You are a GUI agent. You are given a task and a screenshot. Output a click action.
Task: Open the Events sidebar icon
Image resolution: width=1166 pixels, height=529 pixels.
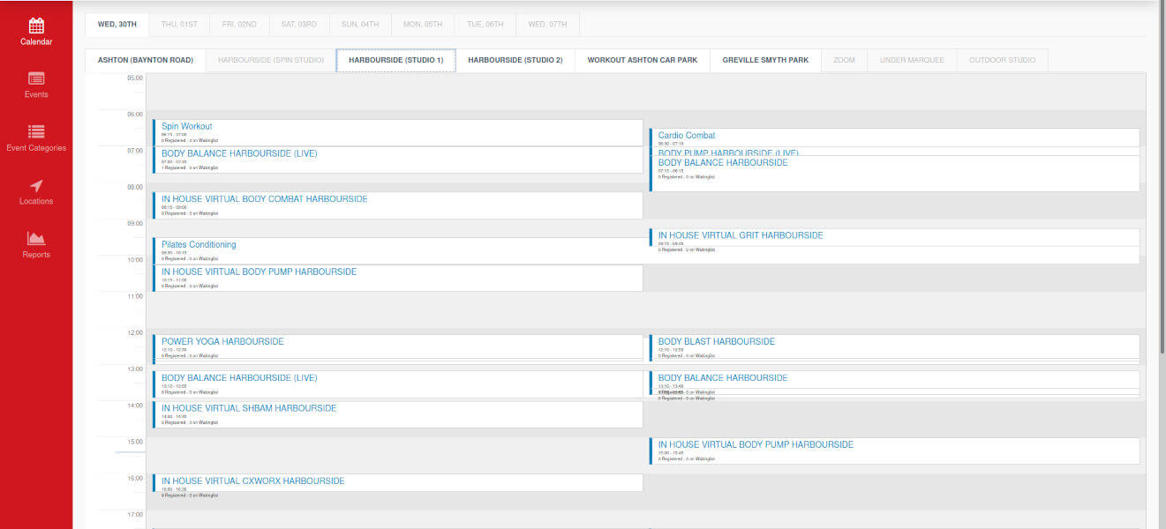click(x=36, y=78)
